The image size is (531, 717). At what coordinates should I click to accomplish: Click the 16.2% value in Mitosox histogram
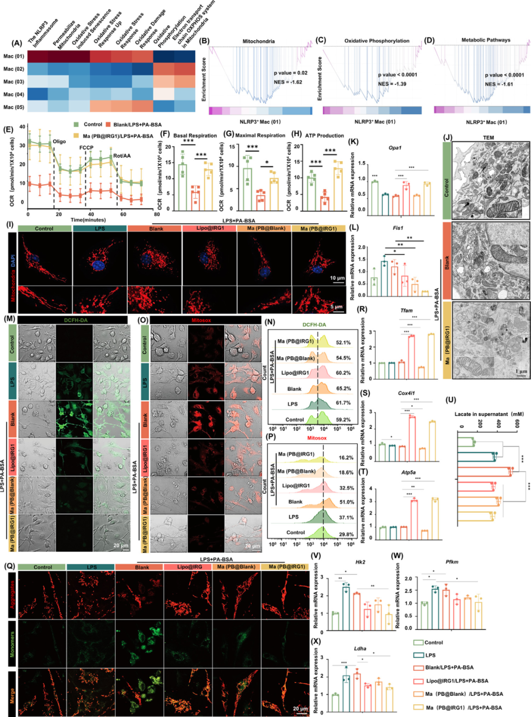tap(346, 458)
